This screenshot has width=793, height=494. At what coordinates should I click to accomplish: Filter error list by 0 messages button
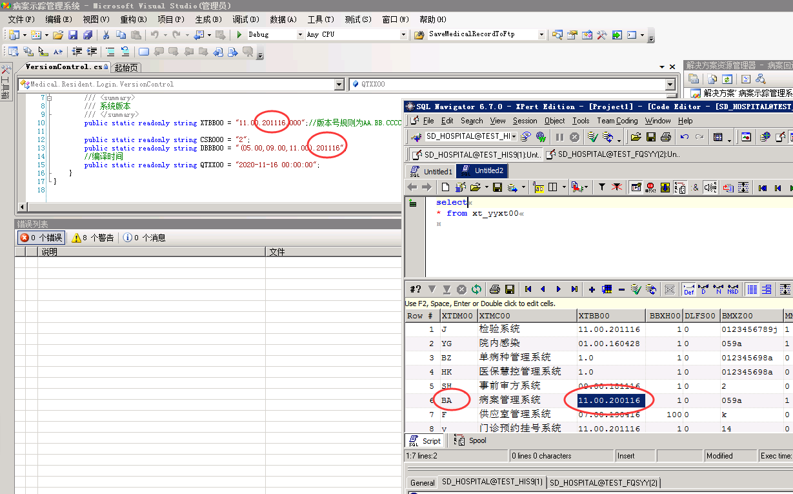point(144,238)
